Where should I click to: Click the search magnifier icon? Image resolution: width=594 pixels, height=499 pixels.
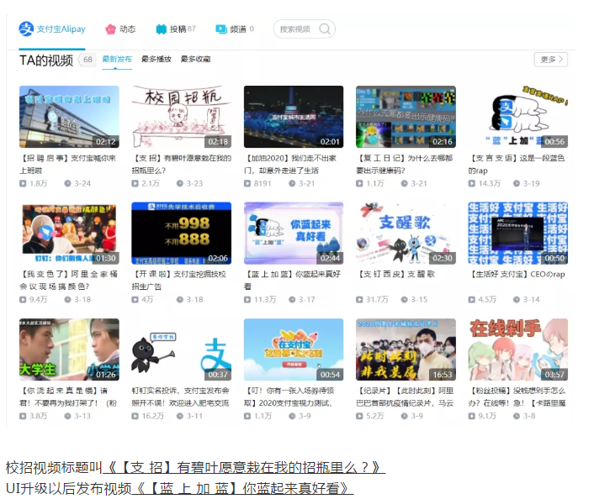[x=325, y=29]
